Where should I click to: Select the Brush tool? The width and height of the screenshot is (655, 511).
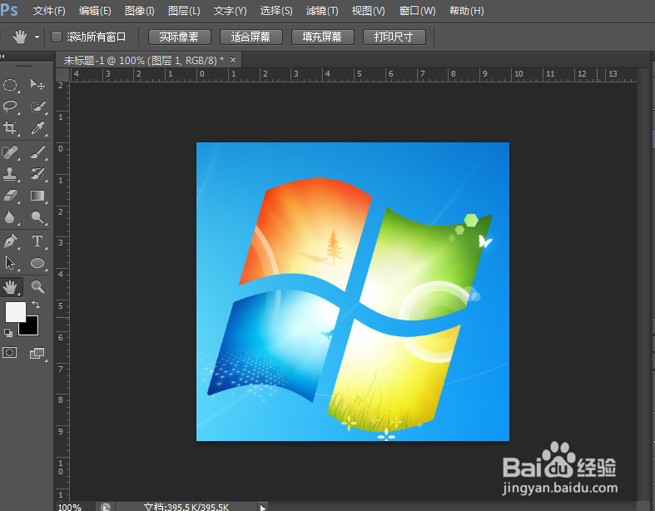coord(37,152)
